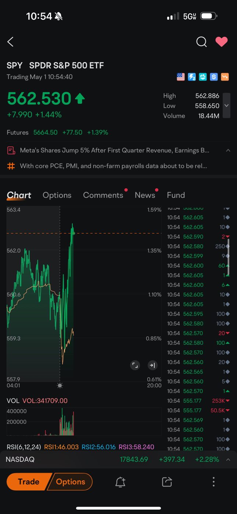Go back using the top-left arrow
Screen dimensions: 237x514
10,42
